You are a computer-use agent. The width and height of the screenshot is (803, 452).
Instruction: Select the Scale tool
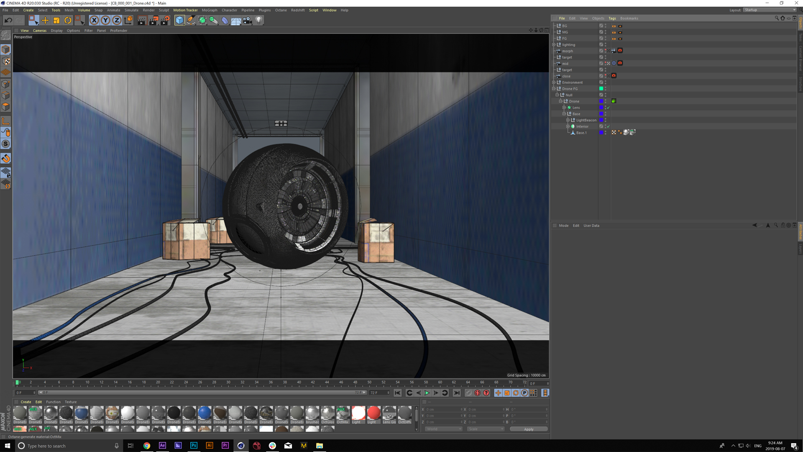[x=56, y=20]
